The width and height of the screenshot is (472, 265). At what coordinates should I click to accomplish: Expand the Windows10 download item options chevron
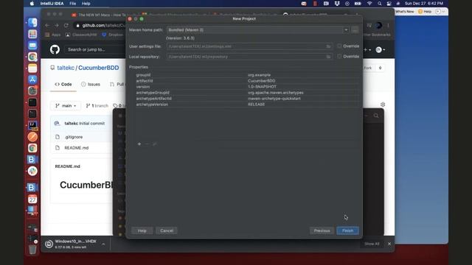tap(103, 244)
